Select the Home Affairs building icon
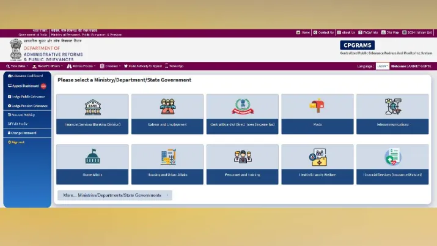The width and height of the screenshot is (437, 246). pyautogui.click(x=92, y=157)
